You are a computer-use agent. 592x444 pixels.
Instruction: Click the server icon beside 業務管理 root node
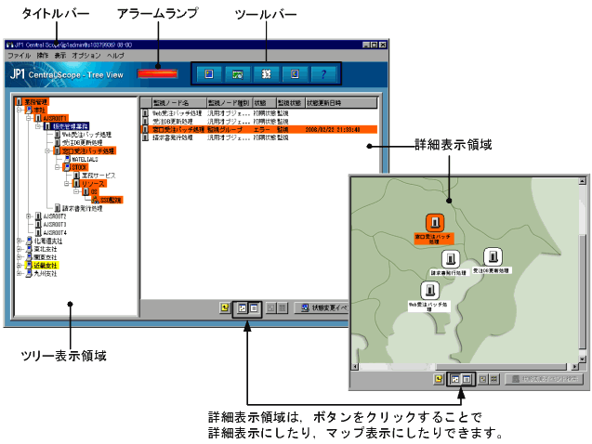pyautogui.click(x=20, y=102)
